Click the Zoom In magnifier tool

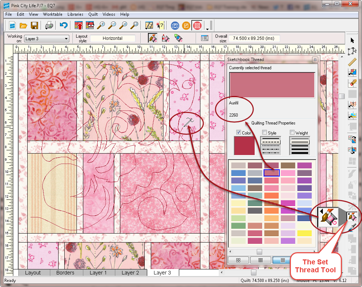[101, 25]
